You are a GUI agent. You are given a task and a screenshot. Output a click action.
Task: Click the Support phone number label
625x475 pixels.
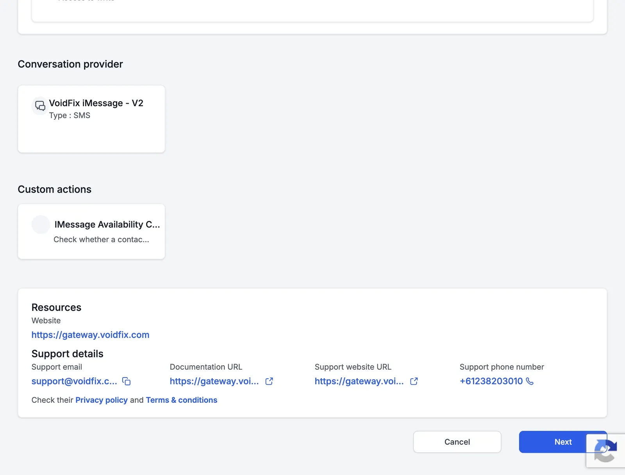[502, 367]
